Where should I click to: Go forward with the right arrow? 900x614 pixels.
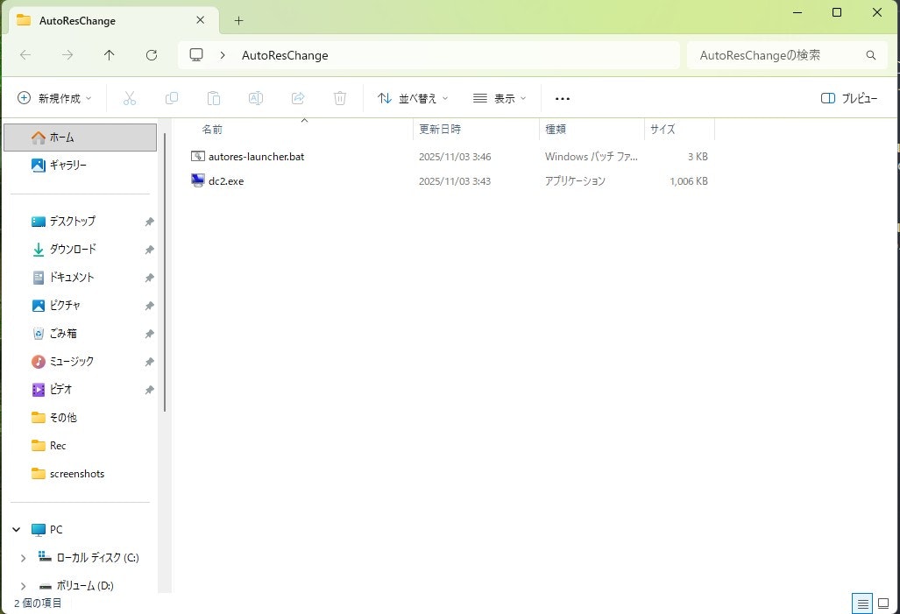[x=67, y=55]
